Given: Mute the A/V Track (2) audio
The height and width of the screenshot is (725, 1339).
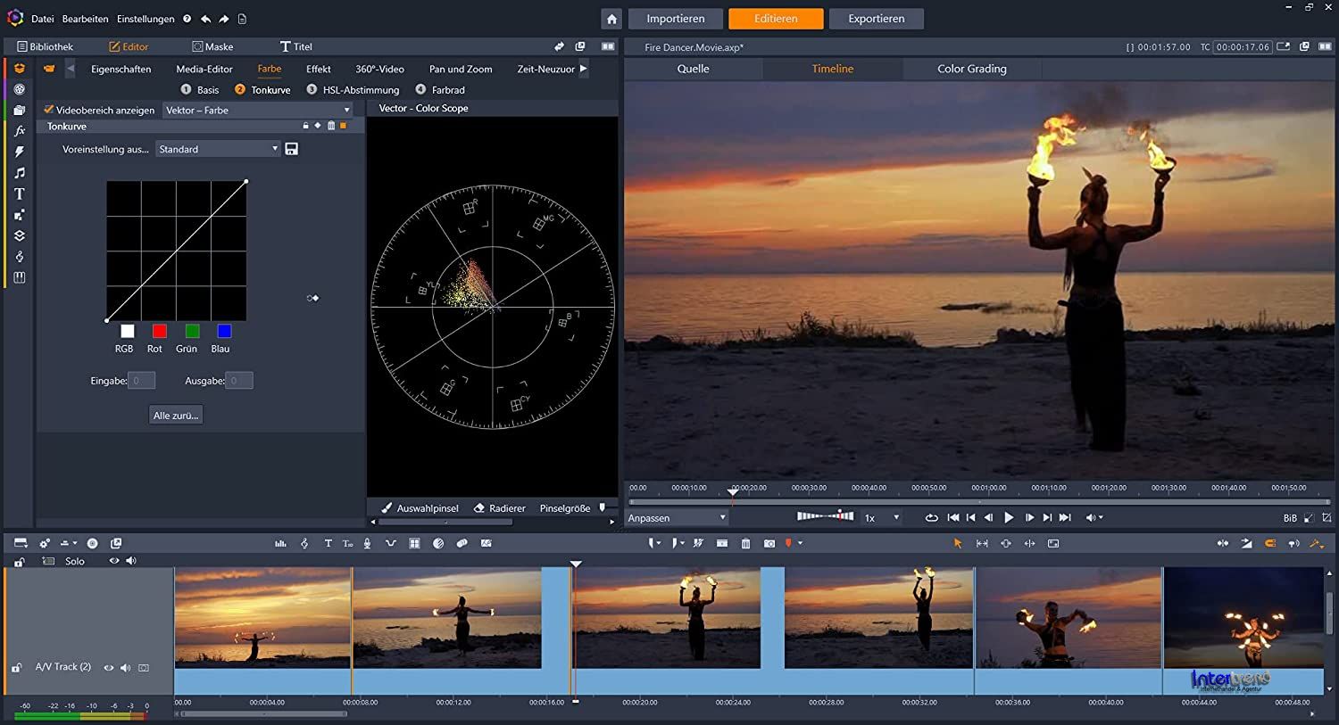Looking at the screenshot, I should click(x=126, y=667).
